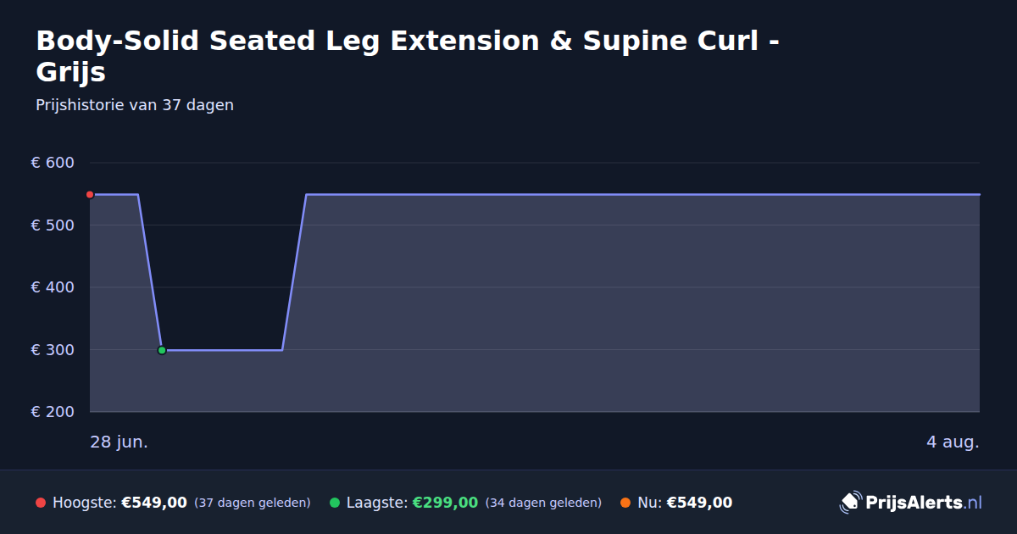Click the € 600 axis label

pos(53,163)
